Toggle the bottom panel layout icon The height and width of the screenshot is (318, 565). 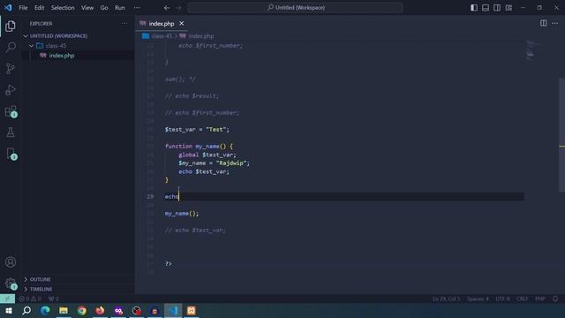point(486,8)
